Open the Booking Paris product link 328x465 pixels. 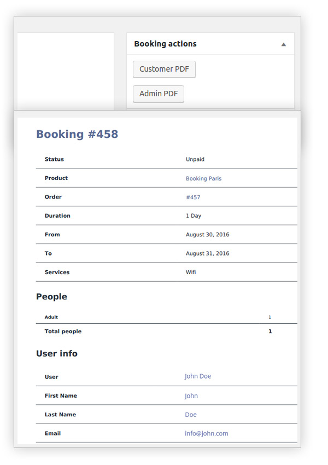coord(203,178)
